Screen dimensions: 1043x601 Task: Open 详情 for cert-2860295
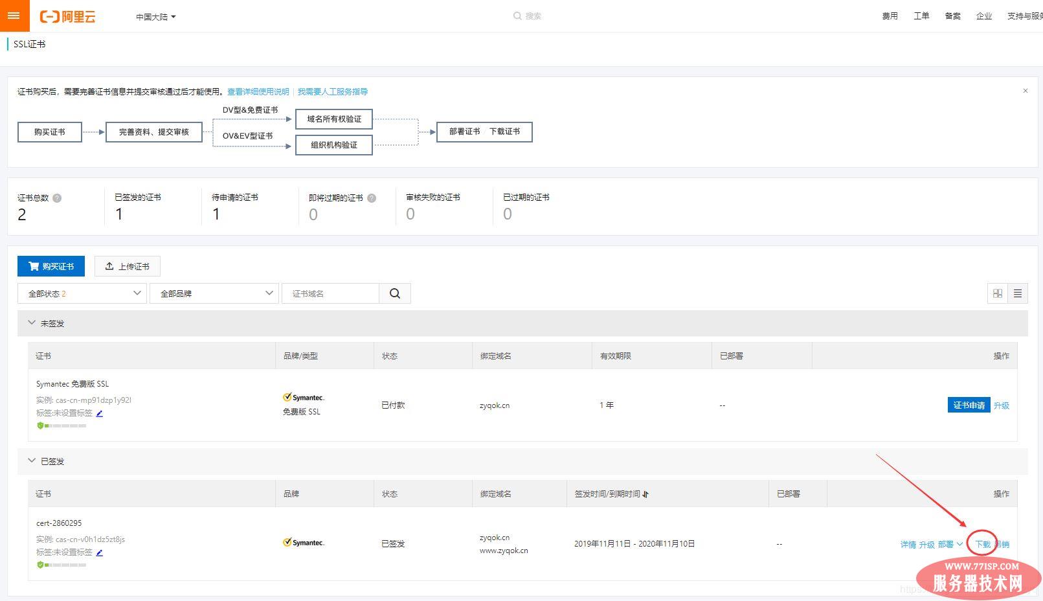(x=908, y=545)
